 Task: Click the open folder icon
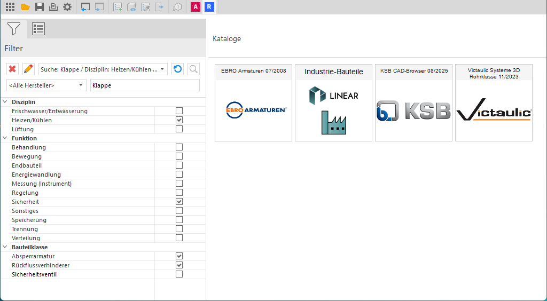[25, 7]
